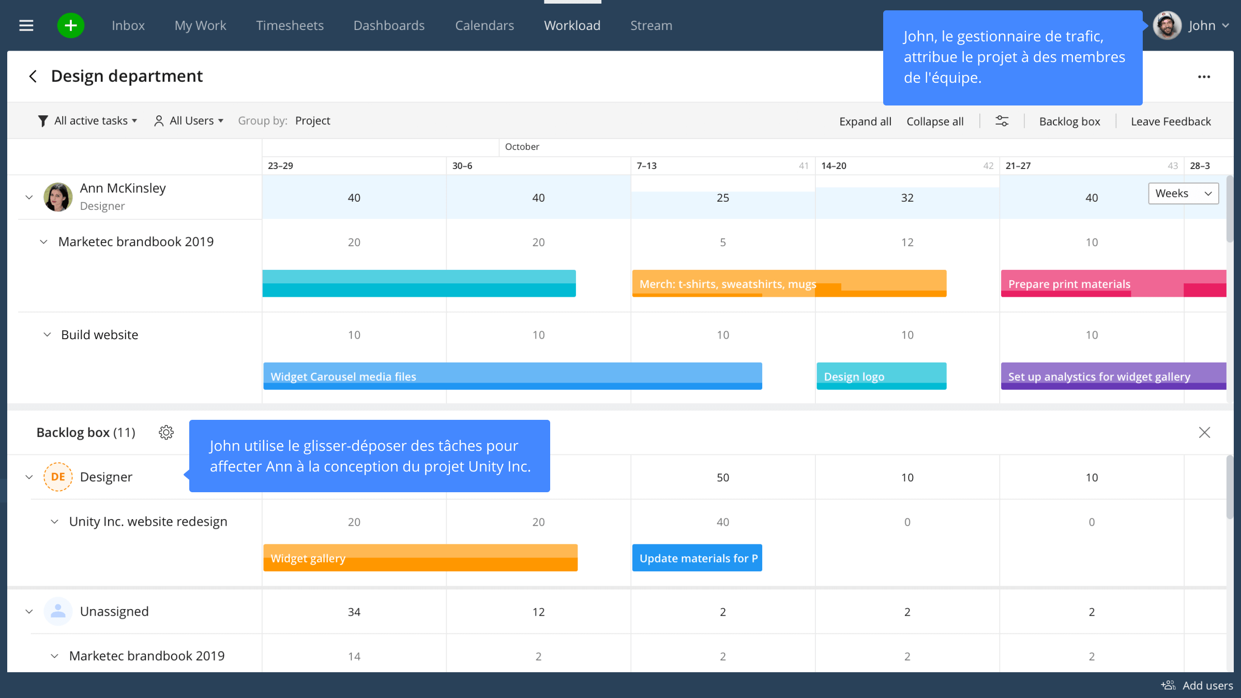Viewport: 1241px width, 698px height.
Task: Click Unassigned's 34 hours cell
Action: (354, 612)
